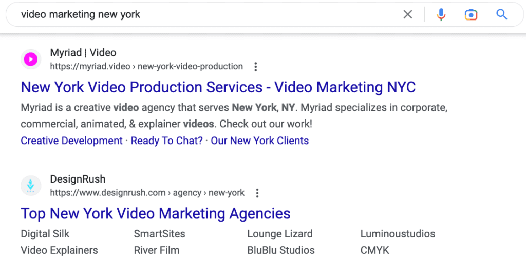Screen dimensions: 526x280
Task: Open image search with the camera icon
Action: 471,15
